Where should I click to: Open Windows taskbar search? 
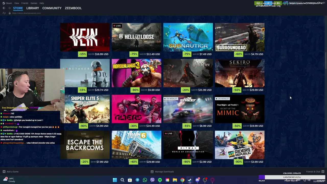(122, 180)
